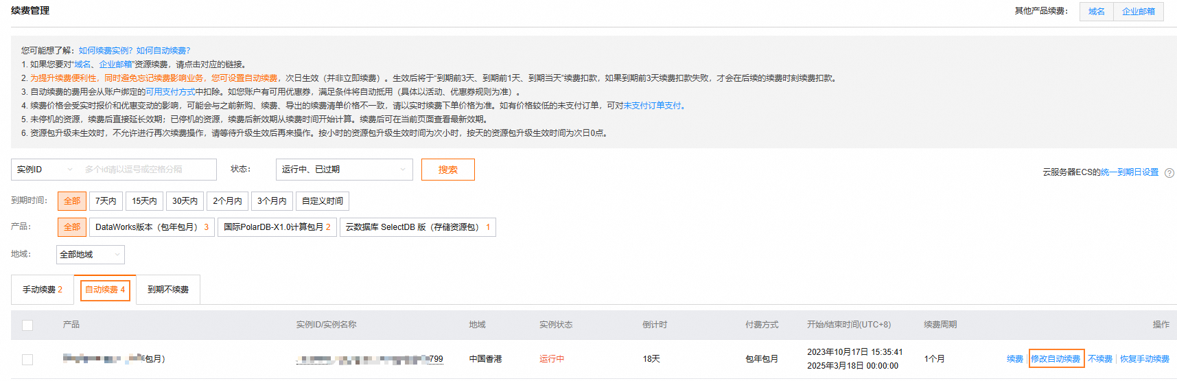Click 续费 in the instance row
Screen dimensions: 1177x381
click(1015, 359)
